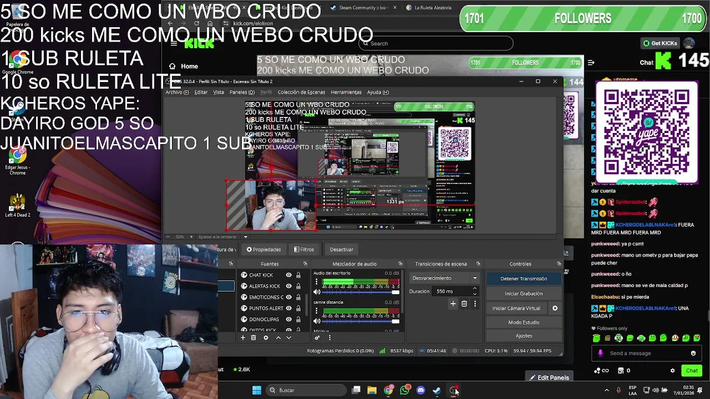
Task: Open advanced audio properties gear in mixer
Action: coord(317,337)
